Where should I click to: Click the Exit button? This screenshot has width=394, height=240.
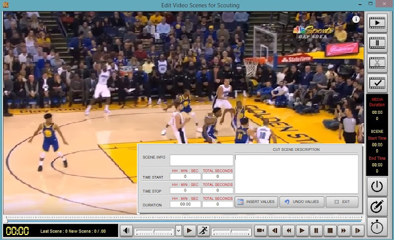coord(342,202)
